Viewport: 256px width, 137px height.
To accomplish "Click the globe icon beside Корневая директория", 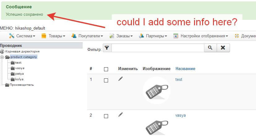I will (2, 52).
